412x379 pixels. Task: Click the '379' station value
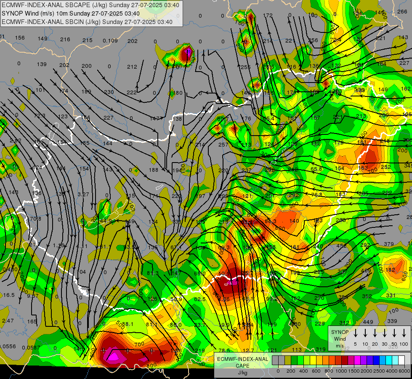[389, 244]
